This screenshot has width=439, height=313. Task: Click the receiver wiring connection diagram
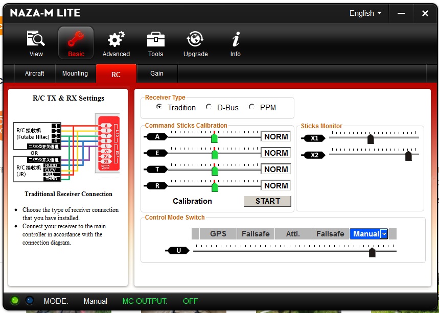point(66,147)
